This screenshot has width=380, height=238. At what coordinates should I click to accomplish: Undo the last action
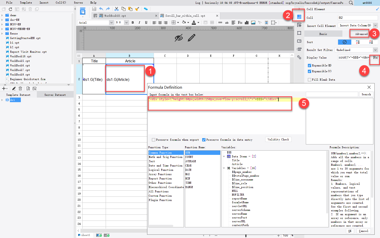click(101, 9)
